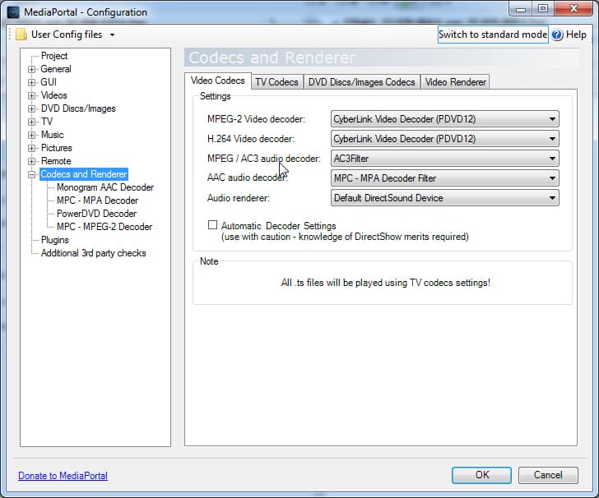Image resolution: width=599 pixels, height=498 pixels.
Task: Expand the General tree node
Action: click(32, 69)
